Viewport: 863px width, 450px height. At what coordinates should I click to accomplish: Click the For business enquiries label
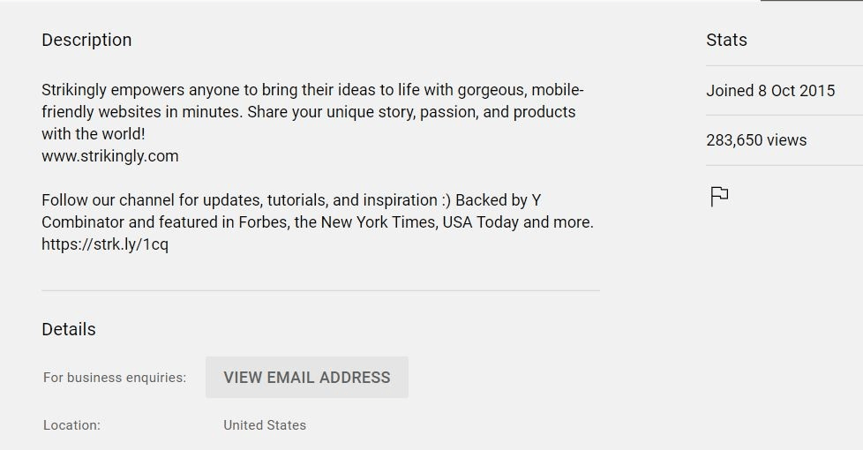tap(115, 378)
